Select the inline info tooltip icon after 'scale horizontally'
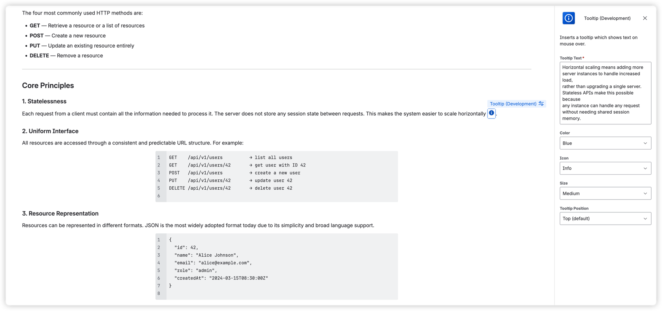The width and height of the screenshot is (662, 311). coord(491,113)
